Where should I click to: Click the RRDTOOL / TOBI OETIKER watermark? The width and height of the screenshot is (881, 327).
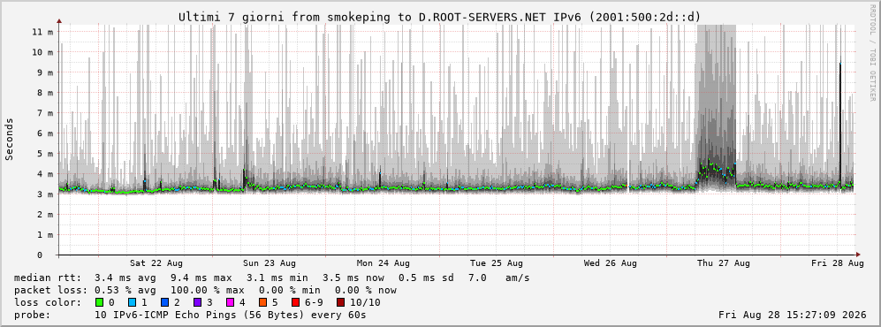(872, 53)
